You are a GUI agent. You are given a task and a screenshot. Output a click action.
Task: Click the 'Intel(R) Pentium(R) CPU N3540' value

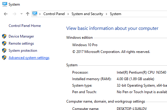coord(141,72)
